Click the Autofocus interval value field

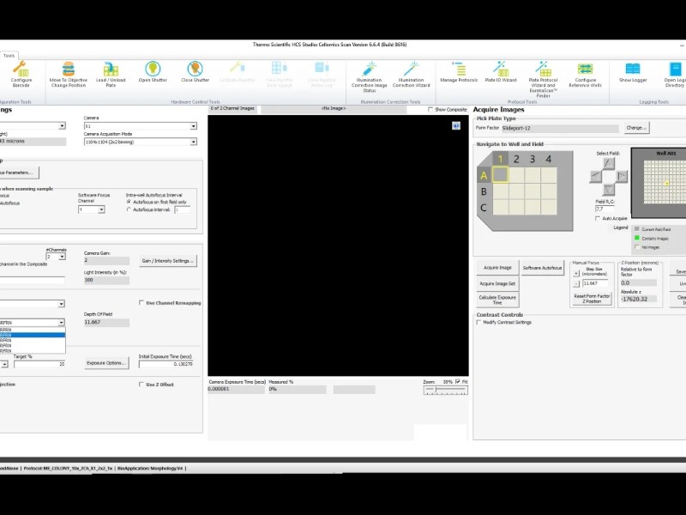tap(183, 209)
